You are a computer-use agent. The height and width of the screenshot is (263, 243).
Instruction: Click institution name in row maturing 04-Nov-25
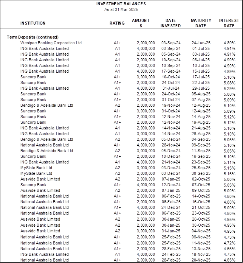point(40,231)
